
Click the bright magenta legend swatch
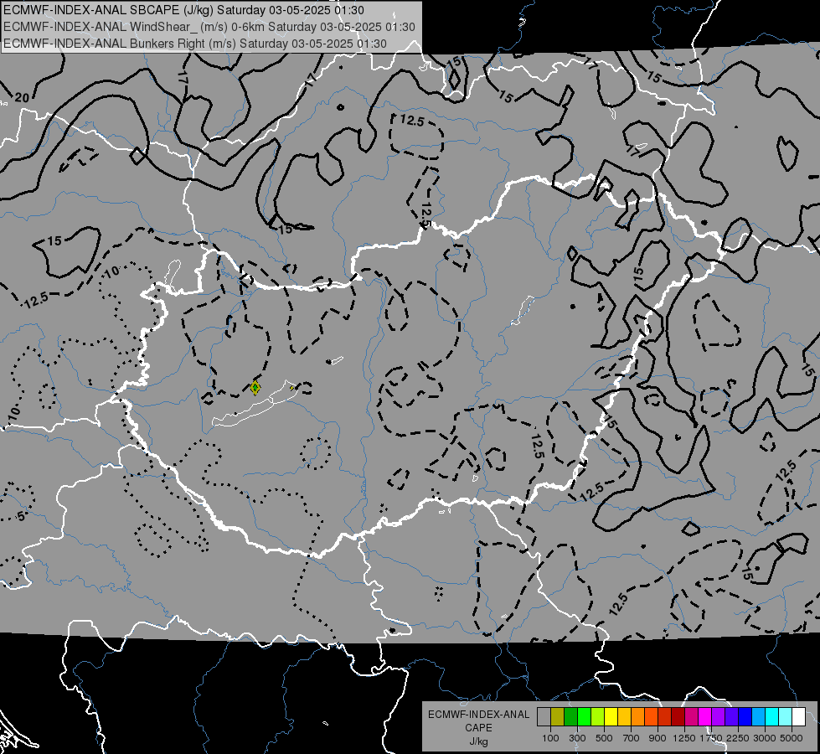tap(705, 716)
